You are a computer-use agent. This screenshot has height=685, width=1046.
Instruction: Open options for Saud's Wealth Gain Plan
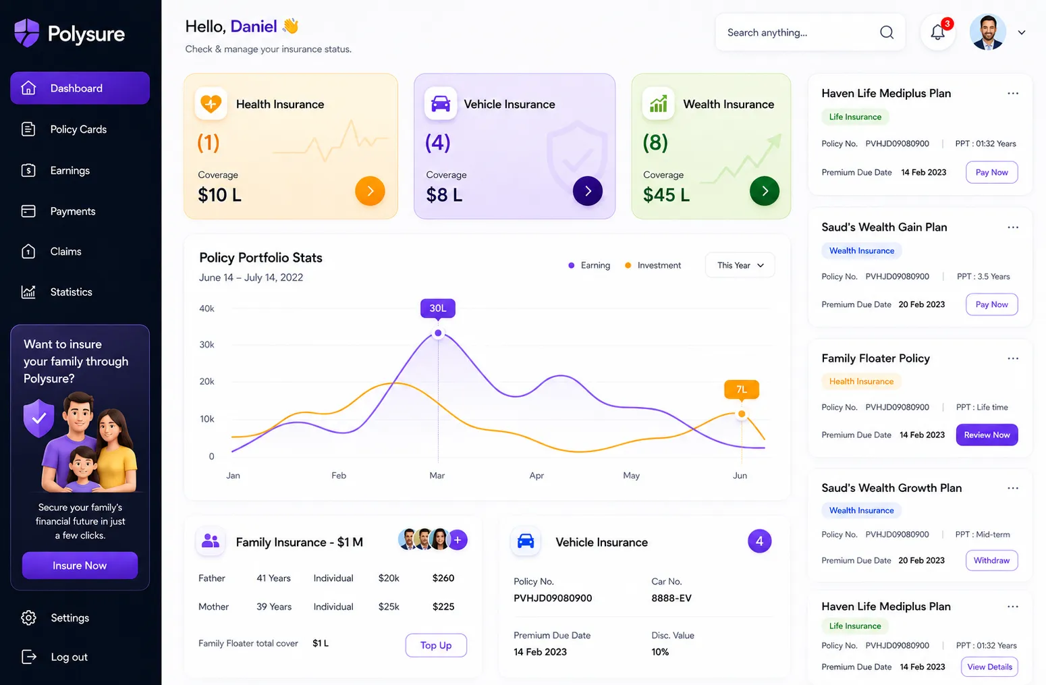[x=1012, y=227]
